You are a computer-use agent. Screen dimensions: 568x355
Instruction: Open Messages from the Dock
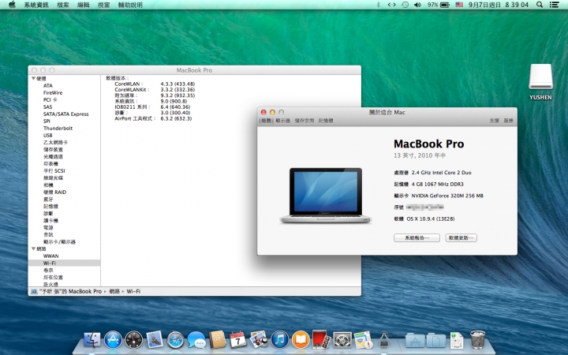[196, 340]
